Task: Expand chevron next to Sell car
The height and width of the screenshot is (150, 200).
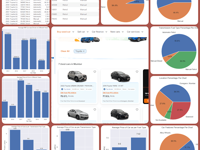Action: [88, 32]
